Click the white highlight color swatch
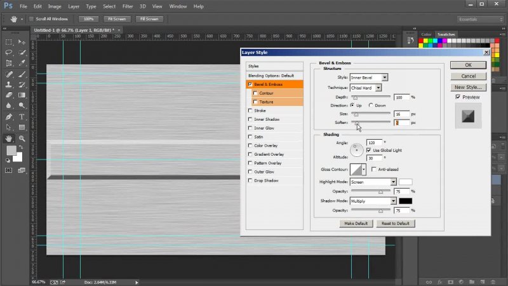Image resolution: width=508 pixels, height=286 pixels. click(405, 182)
